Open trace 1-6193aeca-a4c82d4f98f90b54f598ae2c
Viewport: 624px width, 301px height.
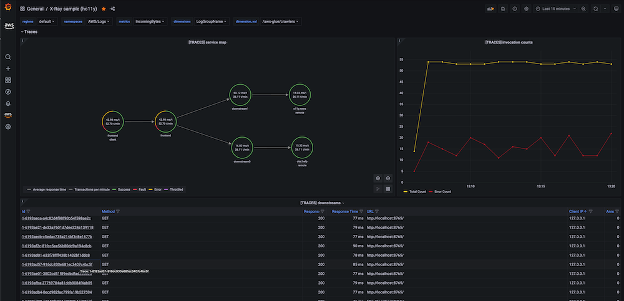56,218
